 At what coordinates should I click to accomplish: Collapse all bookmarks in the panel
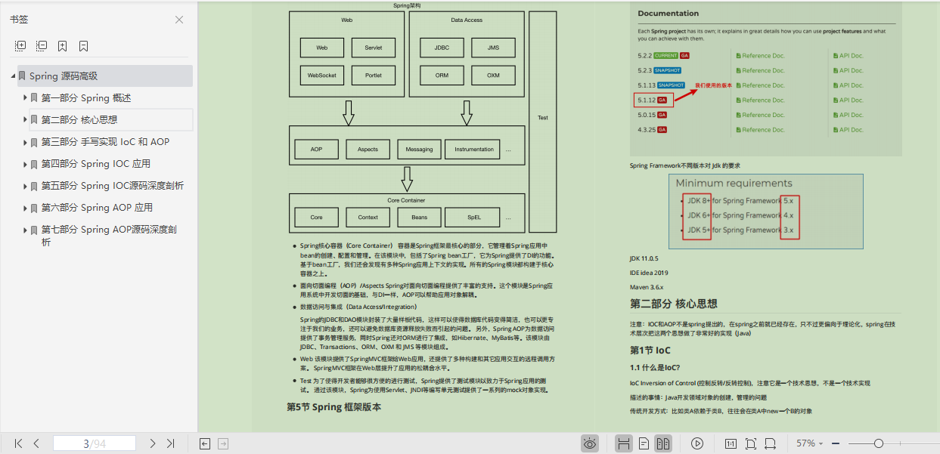pos(42,46)
